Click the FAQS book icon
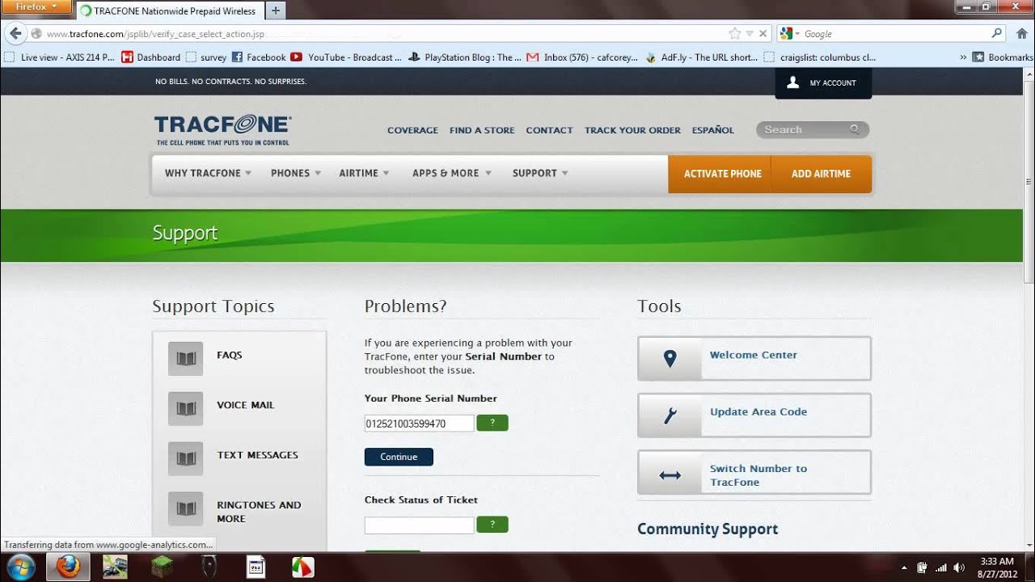Screen dimensions: 1035x582 point(186,359)
